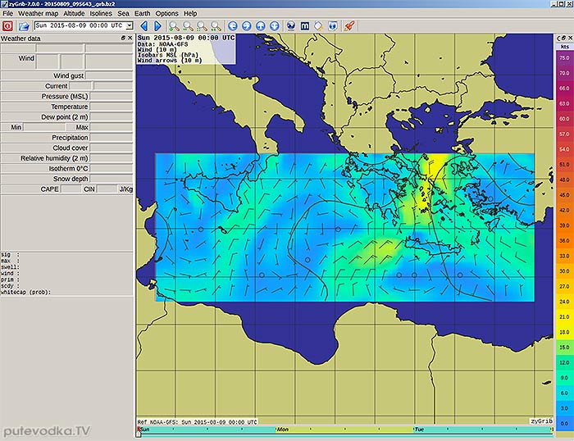
Task: Click the 18.0 kts yellow color swatch
Action: click(564, 332)
